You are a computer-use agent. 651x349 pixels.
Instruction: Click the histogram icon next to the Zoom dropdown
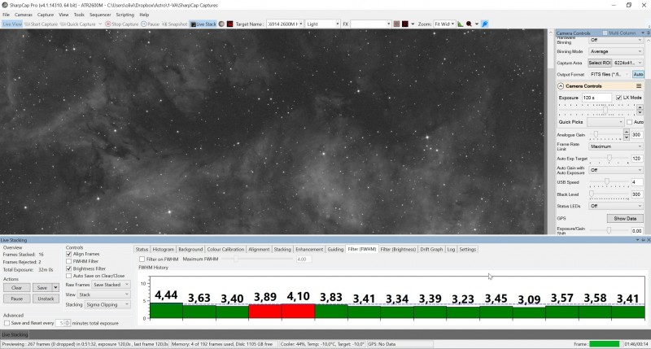click(x=461, y=24)
